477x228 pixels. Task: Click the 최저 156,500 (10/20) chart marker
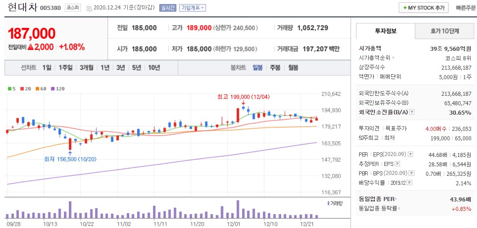pos(70,159)
